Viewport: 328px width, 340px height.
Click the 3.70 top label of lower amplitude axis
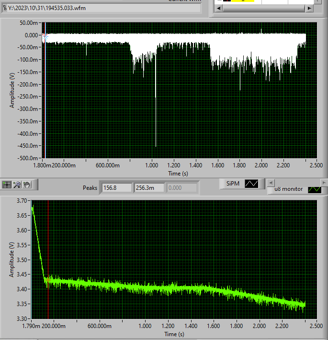(x=22, y=201)
